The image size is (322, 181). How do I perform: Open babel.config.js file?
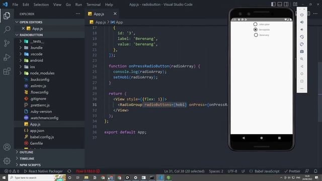(42, 137)
